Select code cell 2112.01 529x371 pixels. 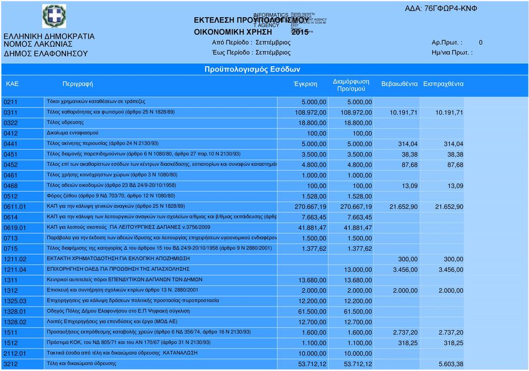click(23, 353)
